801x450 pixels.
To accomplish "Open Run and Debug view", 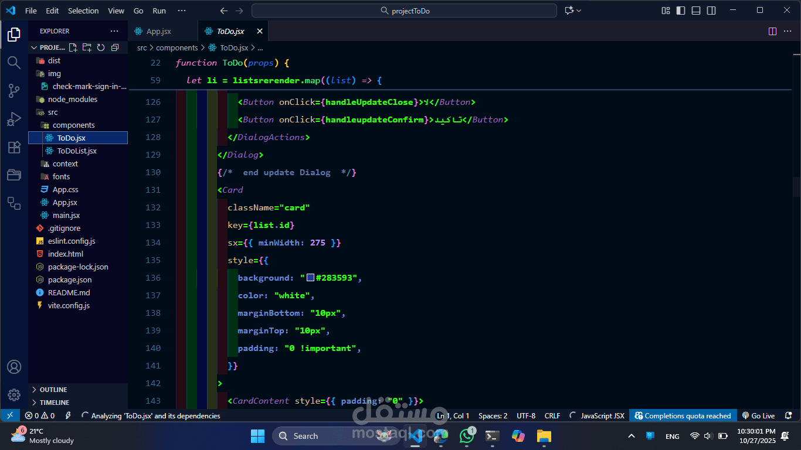I will (x=14, y=119).
